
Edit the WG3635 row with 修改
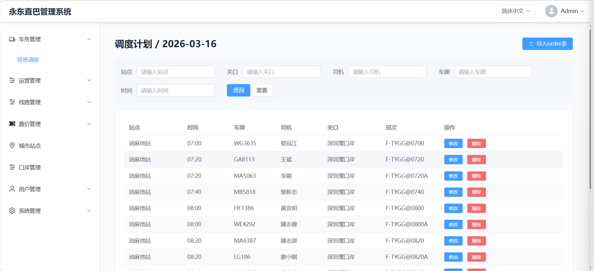coord(453,143)
